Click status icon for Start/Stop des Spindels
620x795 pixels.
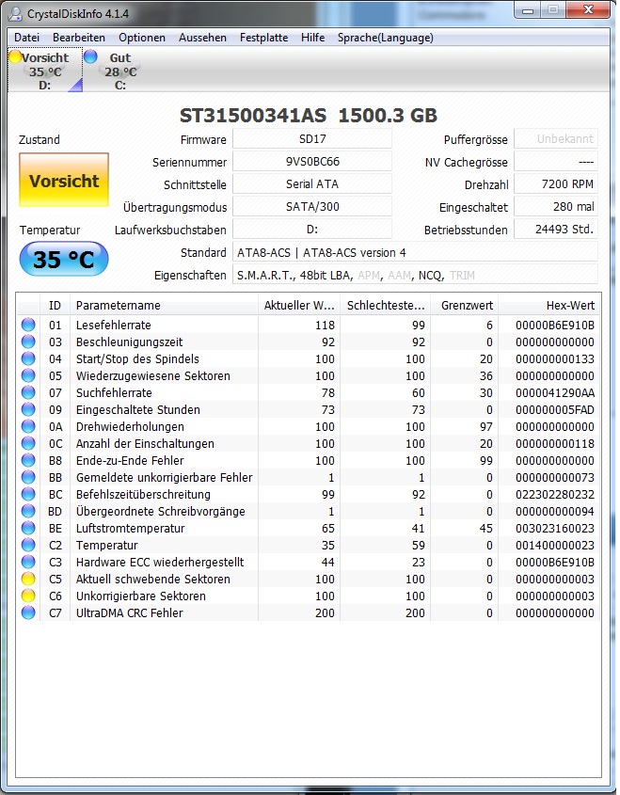point(28,358)
